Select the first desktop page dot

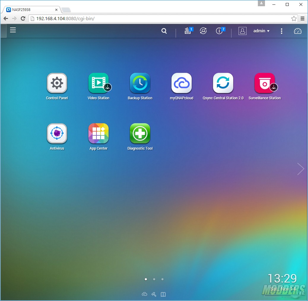click(146, 279)
